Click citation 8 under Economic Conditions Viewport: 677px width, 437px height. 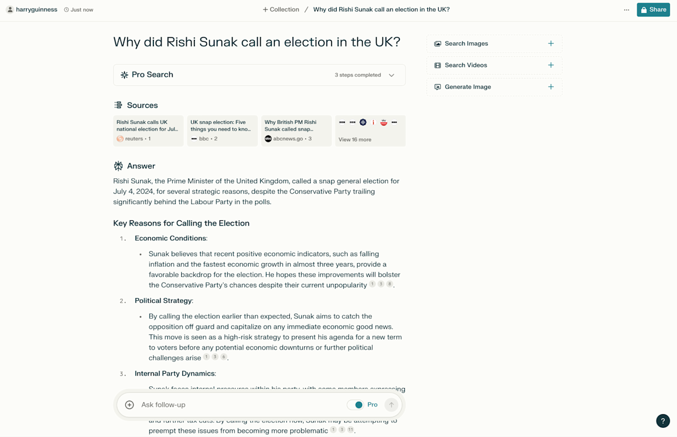[x=389, y=284]
